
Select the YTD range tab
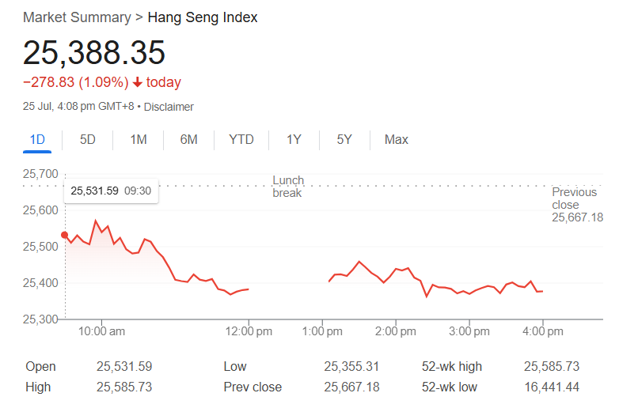click(x=241, y=139)
